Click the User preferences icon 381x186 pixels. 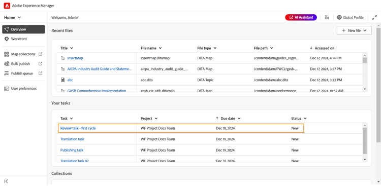(x=7, y=89)
